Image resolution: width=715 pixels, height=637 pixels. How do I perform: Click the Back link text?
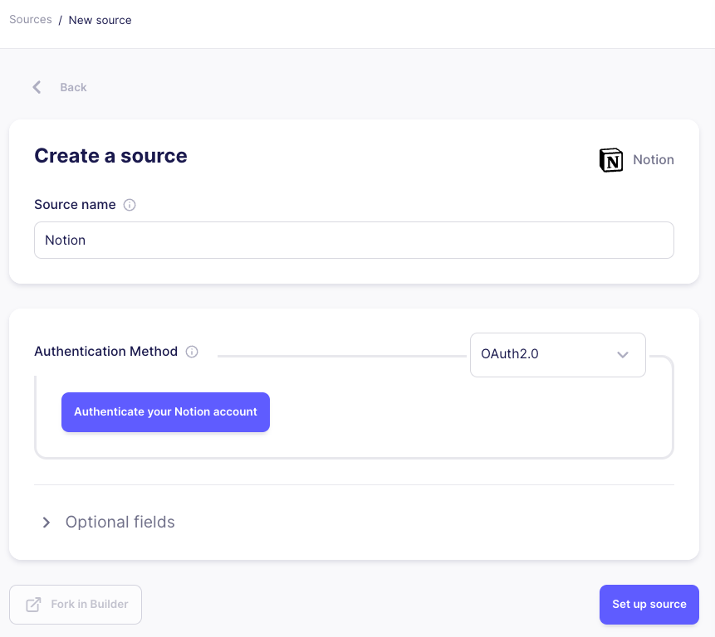click(x=73, y=87)
